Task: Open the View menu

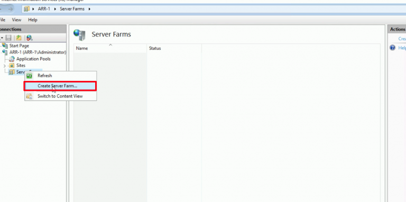Action: click(16, 20)
